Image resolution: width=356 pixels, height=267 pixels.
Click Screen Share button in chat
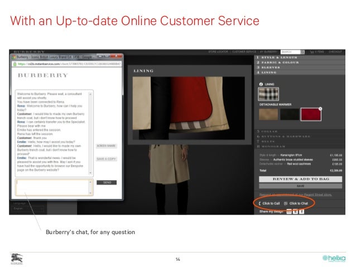click(106, 146)
